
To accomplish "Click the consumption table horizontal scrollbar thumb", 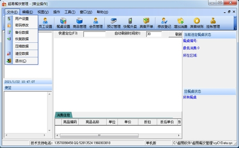I will (x=99, y=135).
